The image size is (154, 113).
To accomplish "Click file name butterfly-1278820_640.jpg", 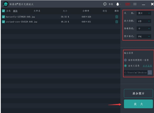I will pos(20,17).
